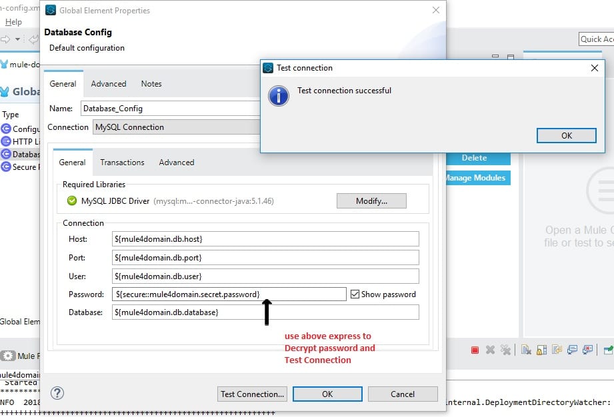
Task: Click OK in the Test connection dialog
Action: pyautogui.click(x=566, y=136)
